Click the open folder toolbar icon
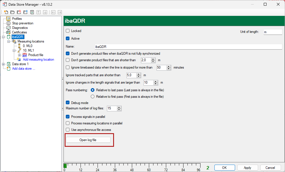This screenshot has width=285, height=172. point(12,12)
